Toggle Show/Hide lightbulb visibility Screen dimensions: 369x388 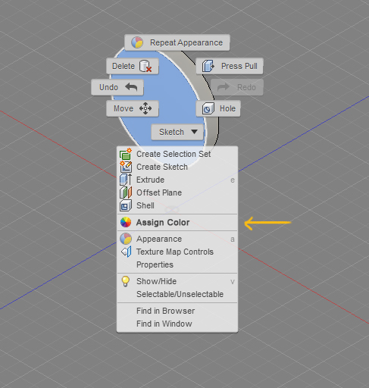(x=126, y=281)
